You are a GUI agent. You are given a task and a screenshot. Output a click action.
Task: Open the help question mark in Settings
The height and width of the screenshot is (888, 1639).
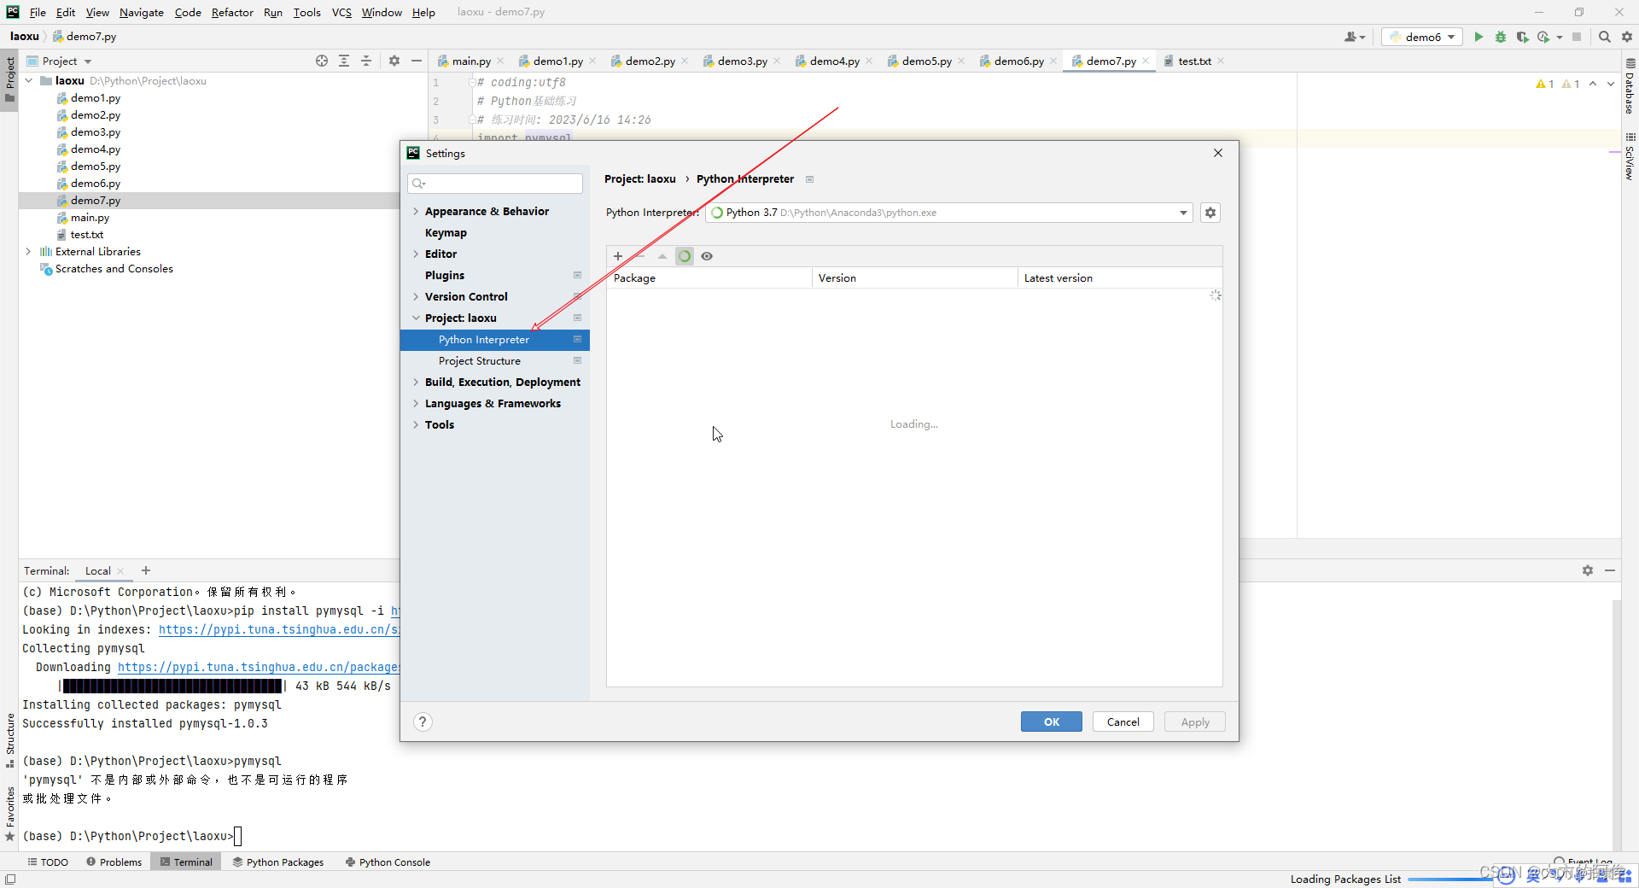pos(423,722)
